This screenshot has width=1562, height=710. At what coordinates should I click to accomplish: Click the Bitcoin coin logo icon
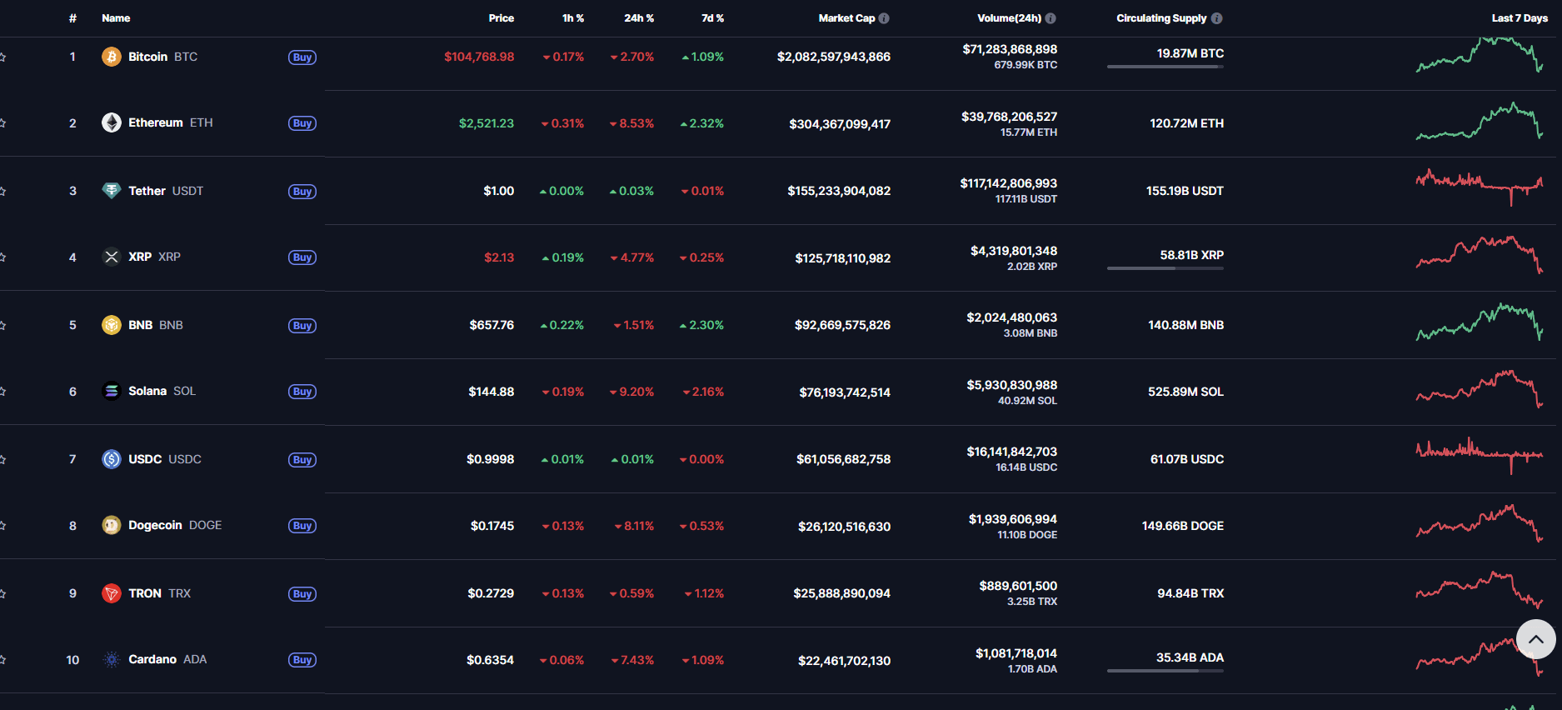111,57
